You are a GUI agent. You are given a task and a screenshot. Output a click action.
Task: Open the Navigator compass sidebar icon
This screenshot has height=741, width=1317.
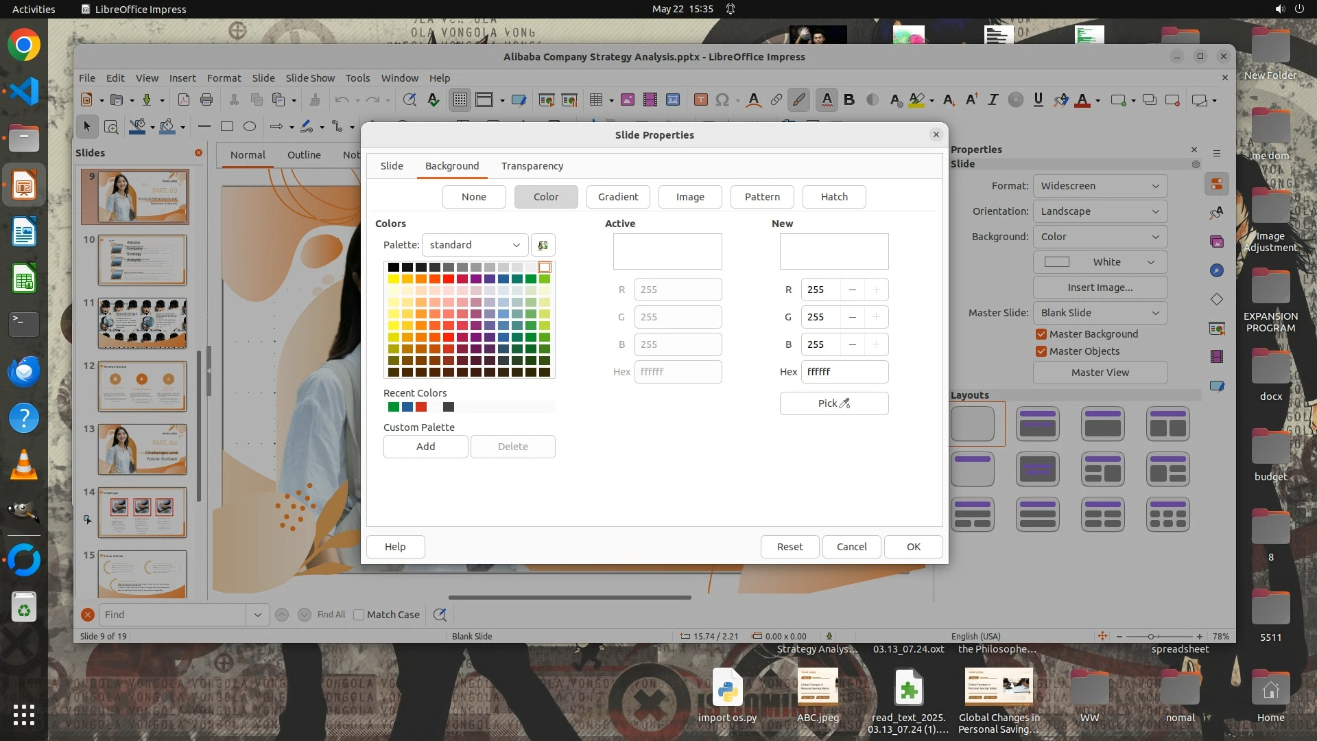click(x=1217, y=270)
